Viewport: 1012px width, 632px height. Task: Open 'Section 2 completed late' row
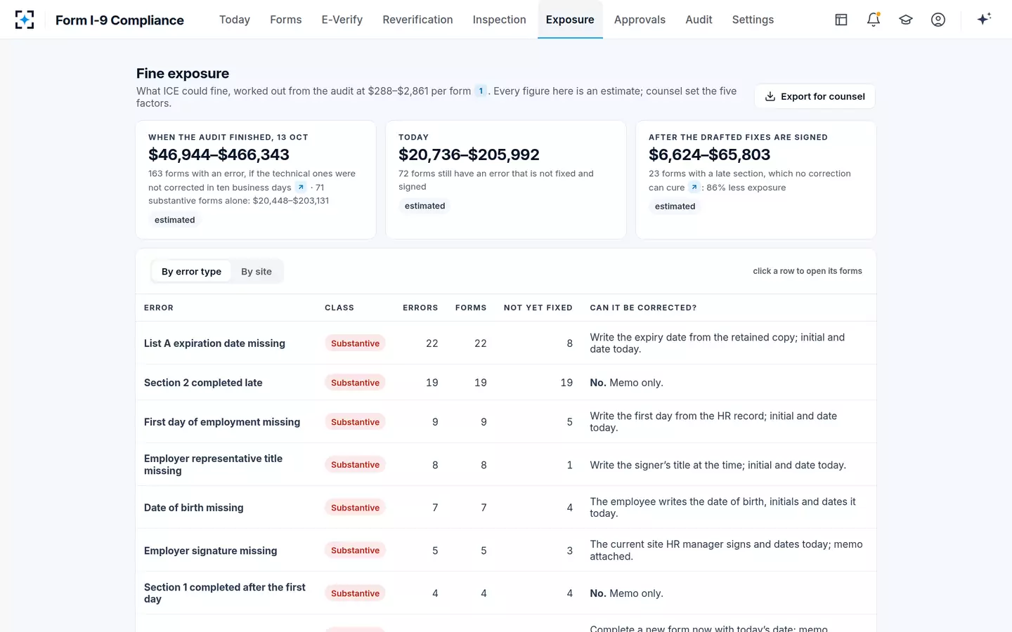(506, 382)
